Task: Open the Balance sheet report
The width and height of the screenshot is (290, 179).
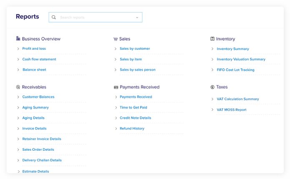Action: [x=34, y=70]
